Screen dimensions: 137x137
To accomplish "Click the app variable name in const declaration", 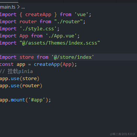I will coord(21,65).
